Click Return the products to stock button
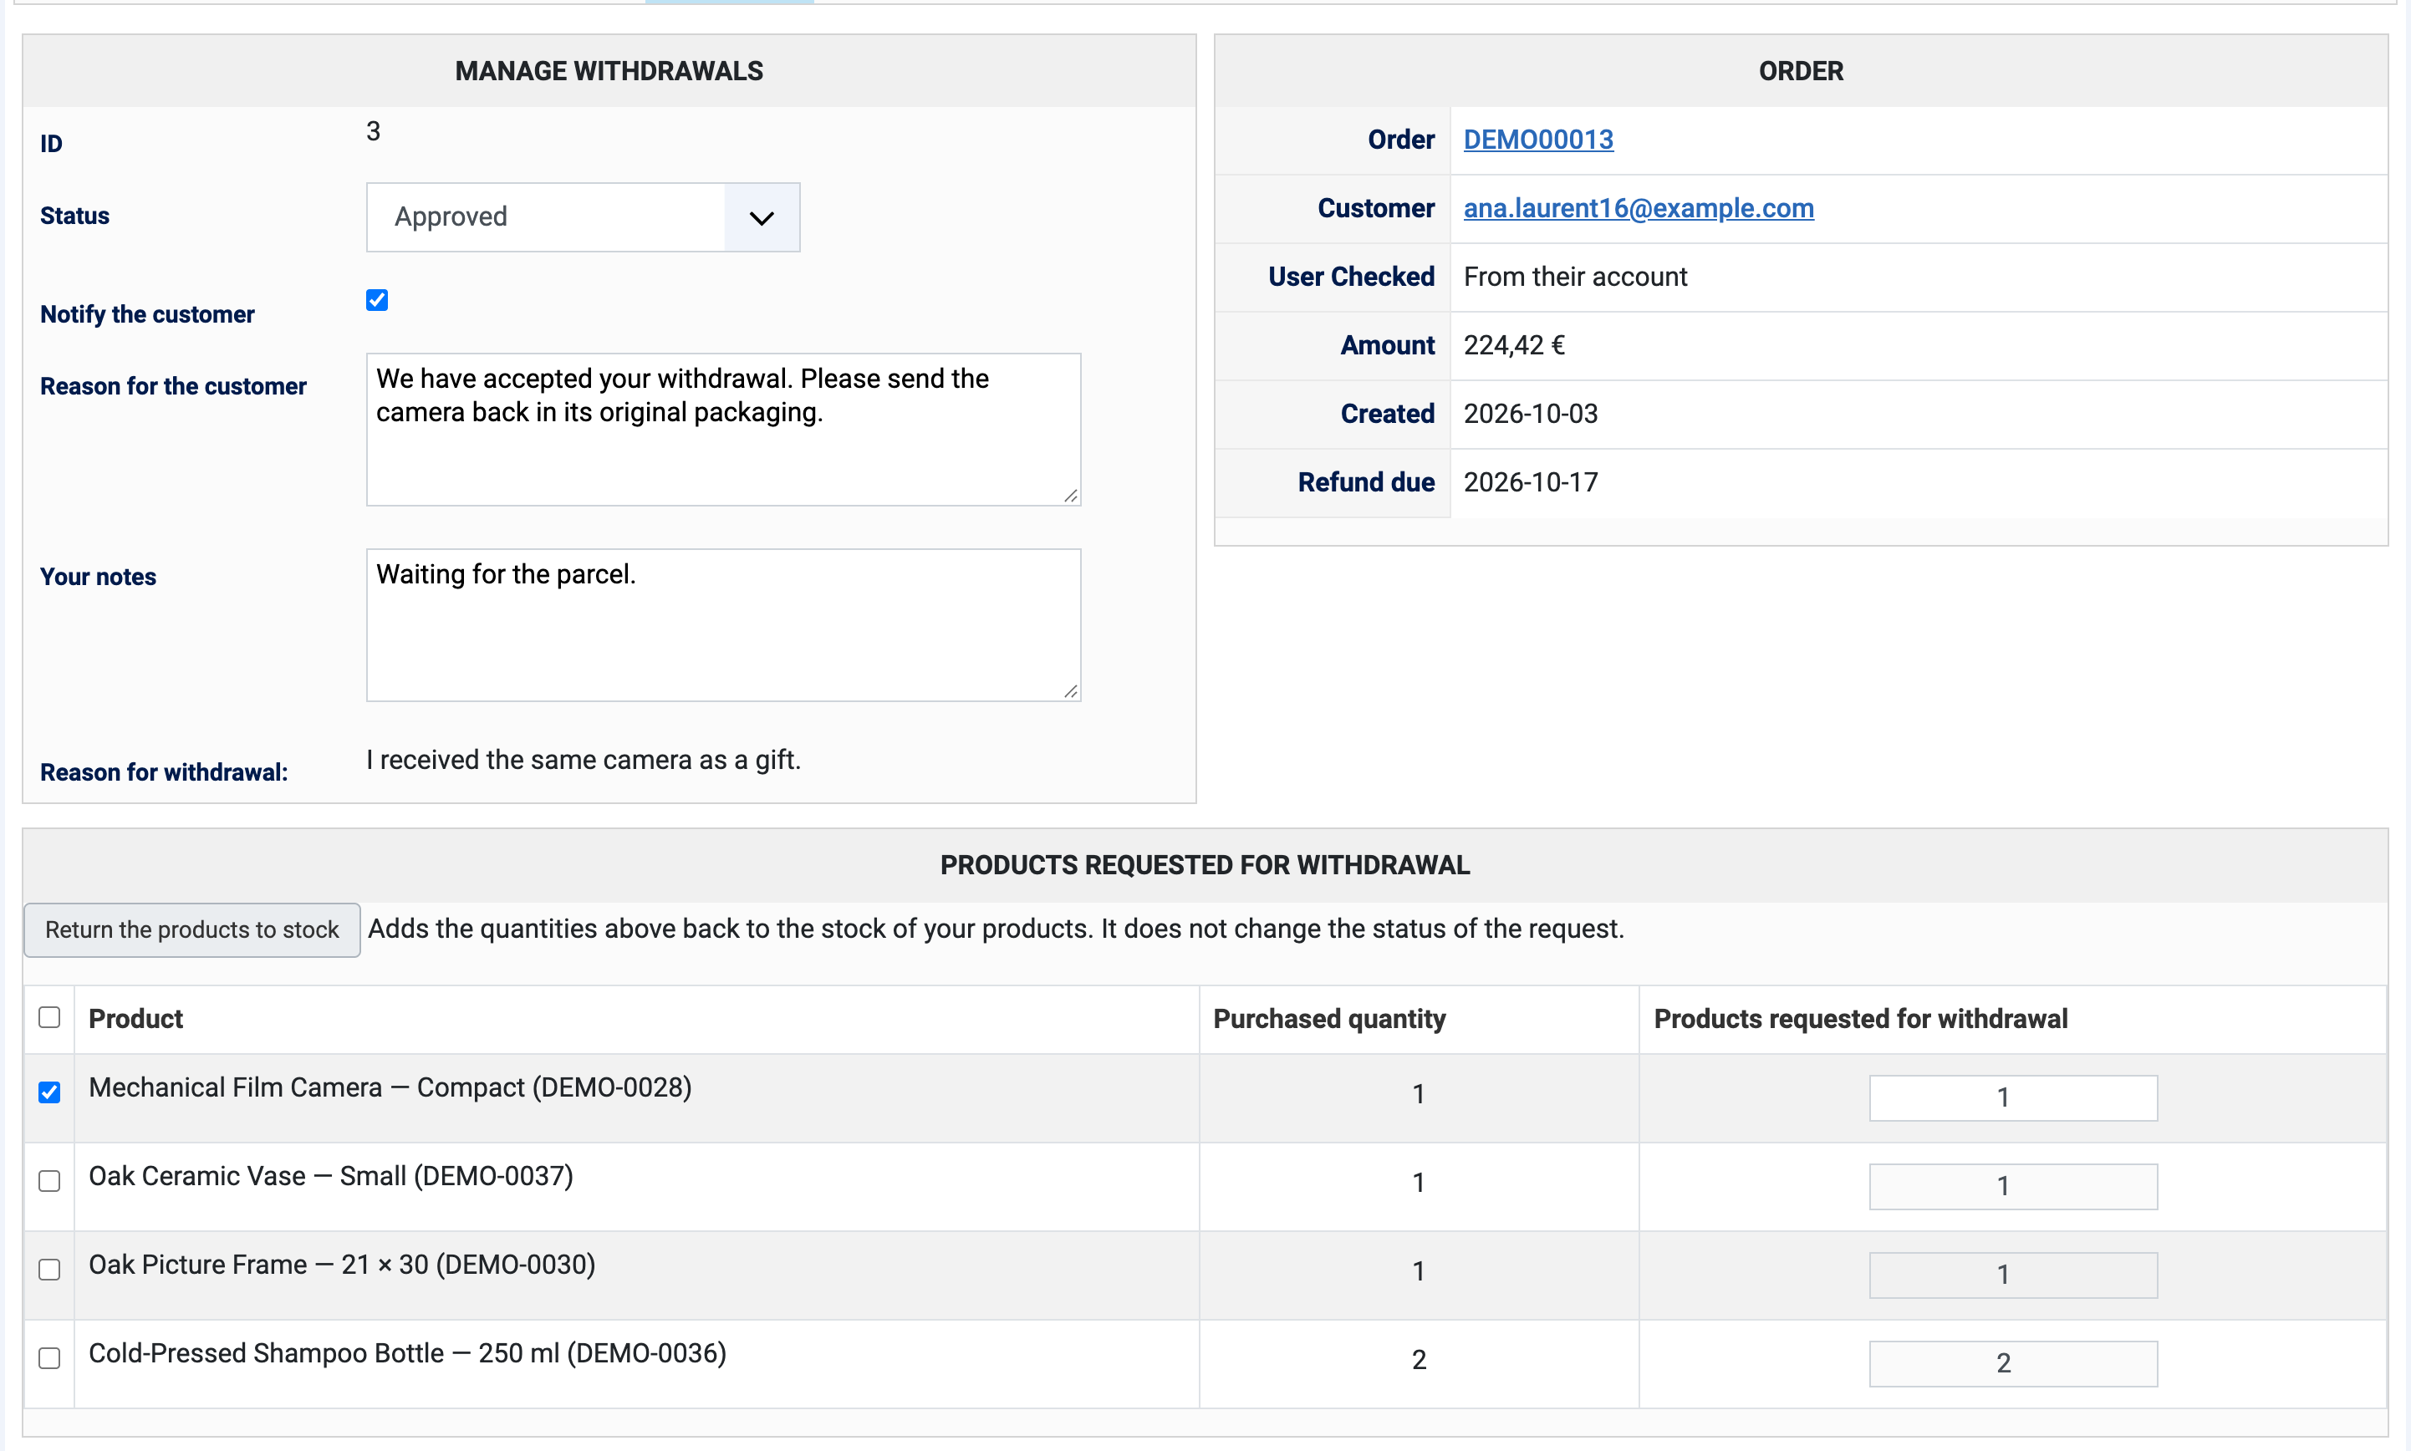2411x1451 pixels. coord(192,929)
